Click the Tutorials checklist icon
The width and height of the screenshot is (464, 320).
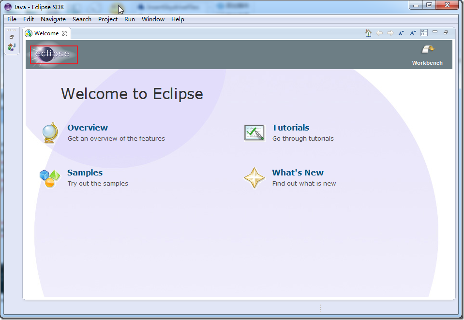click(254, 133)
